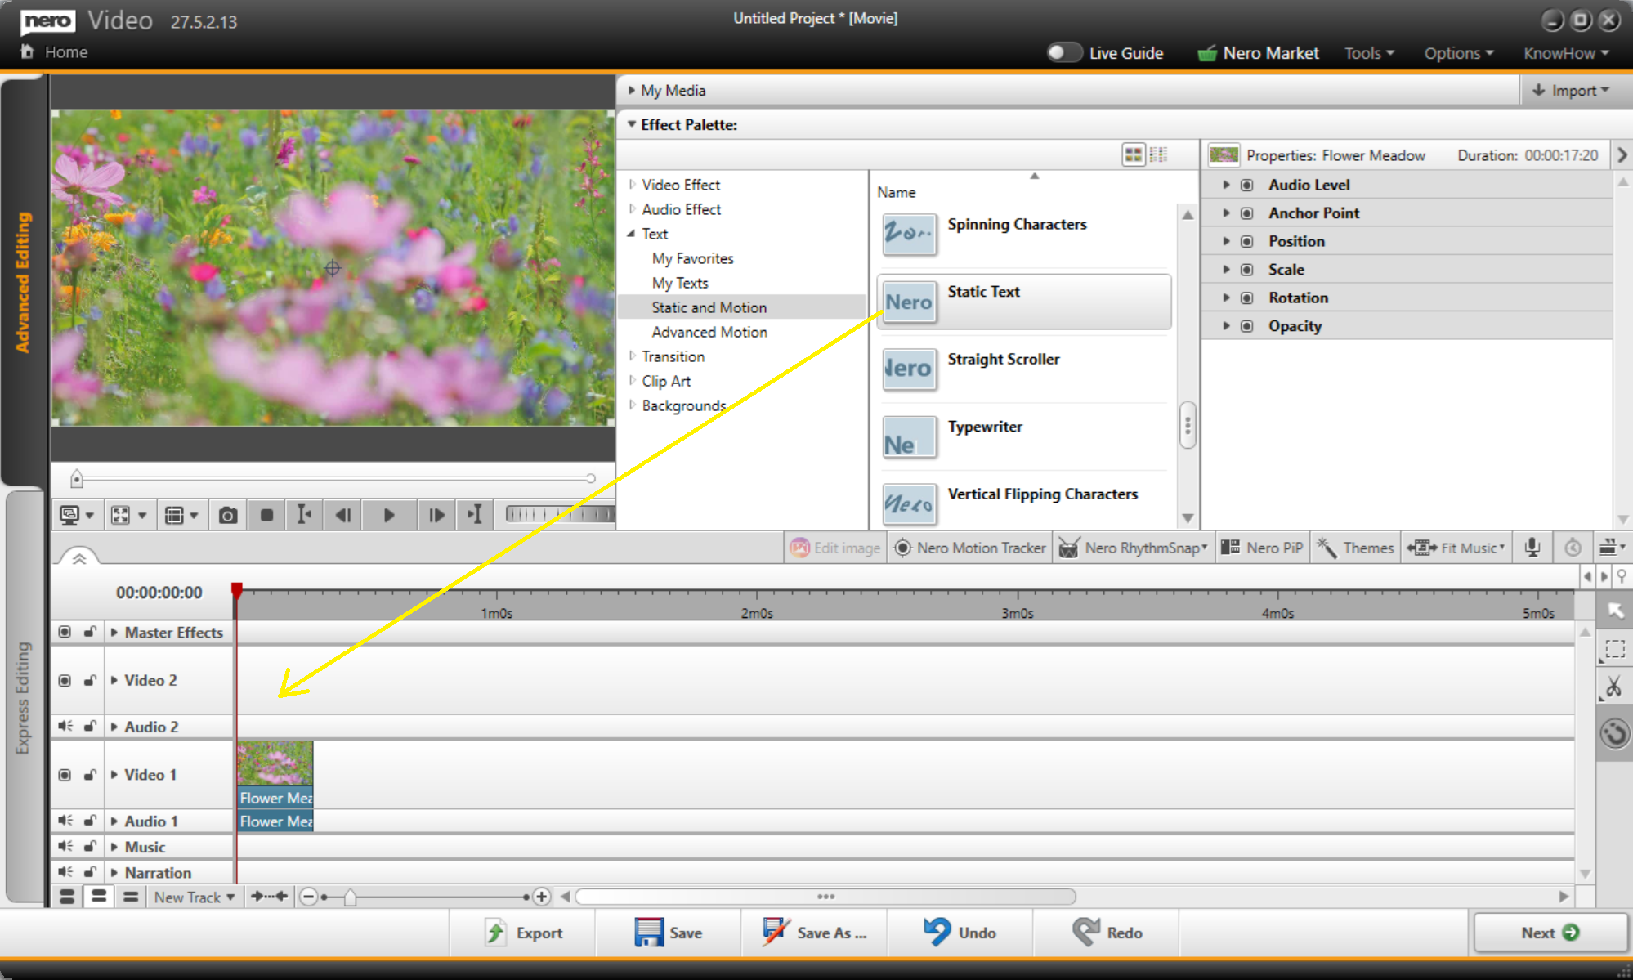Open the Themes tool

click(x=1356, y=548)
